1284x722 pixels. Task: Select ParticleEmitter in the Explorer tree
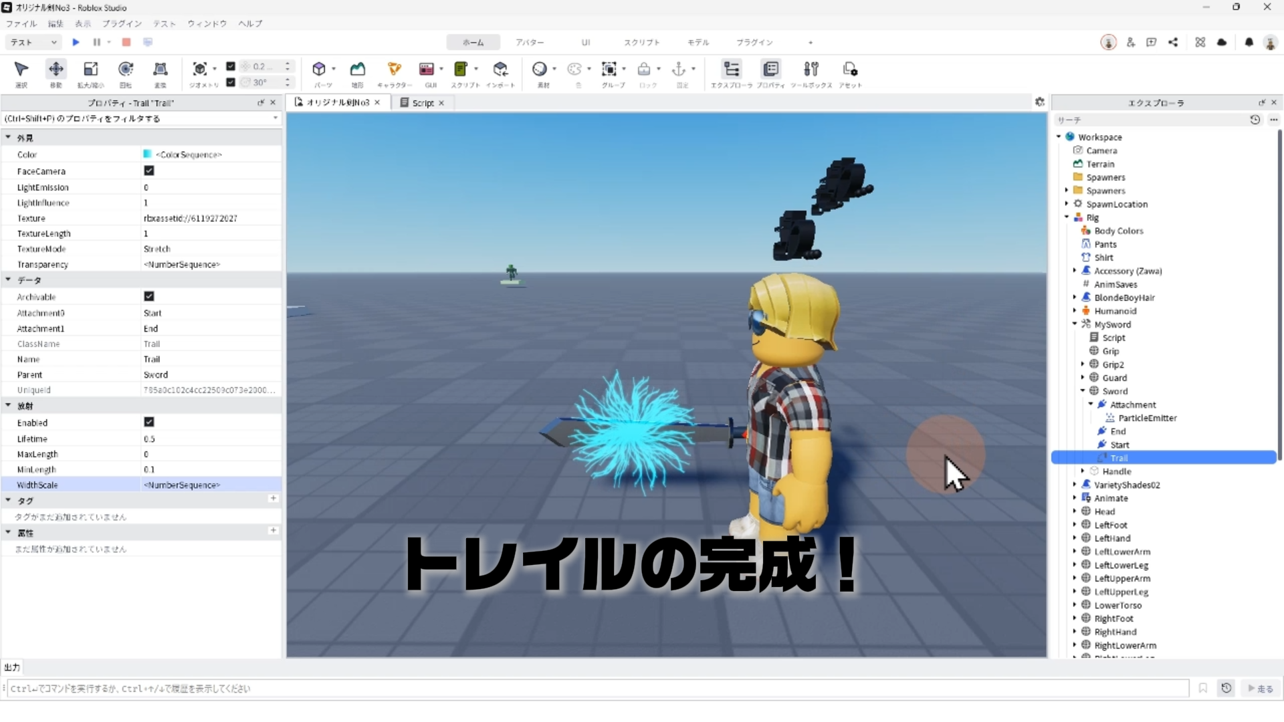[1147, 418]
